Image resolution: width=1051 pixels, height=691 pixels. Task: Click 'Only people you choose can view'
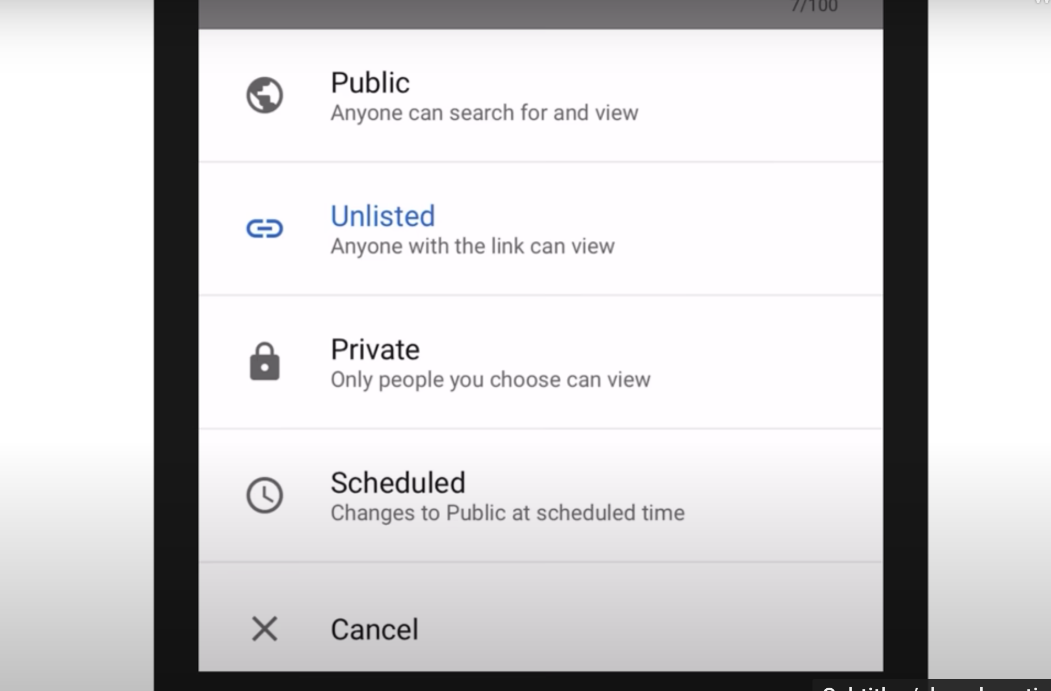[x=490, y=380]
